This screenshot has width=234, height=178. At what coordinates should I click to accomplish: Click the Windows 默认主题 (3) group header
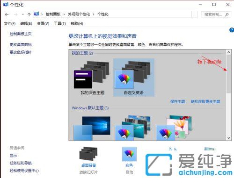coord(90,108)
